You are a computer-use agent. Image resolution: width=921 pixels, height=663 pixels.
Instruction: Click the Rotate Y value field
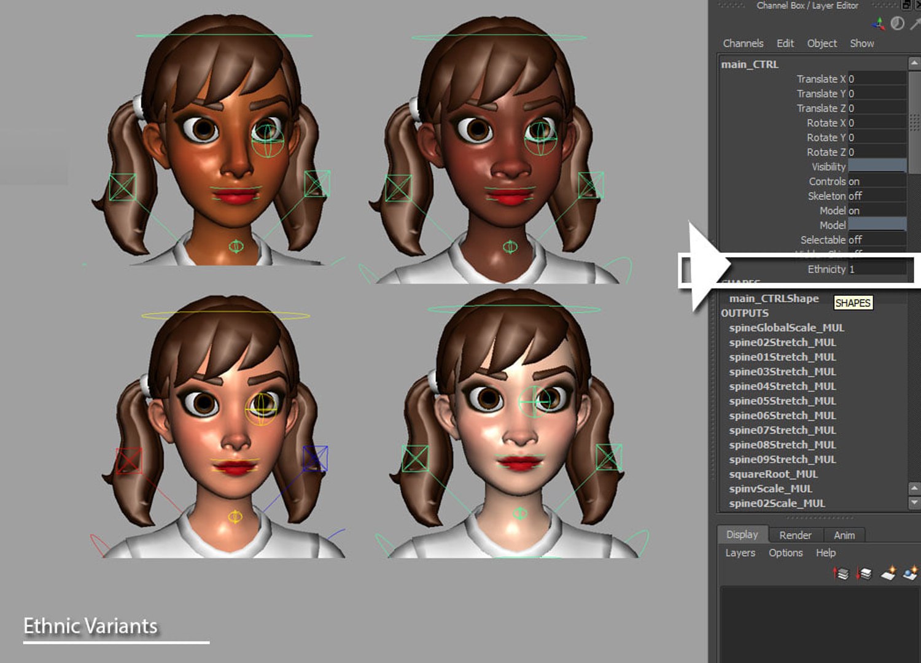pos(877,138)
